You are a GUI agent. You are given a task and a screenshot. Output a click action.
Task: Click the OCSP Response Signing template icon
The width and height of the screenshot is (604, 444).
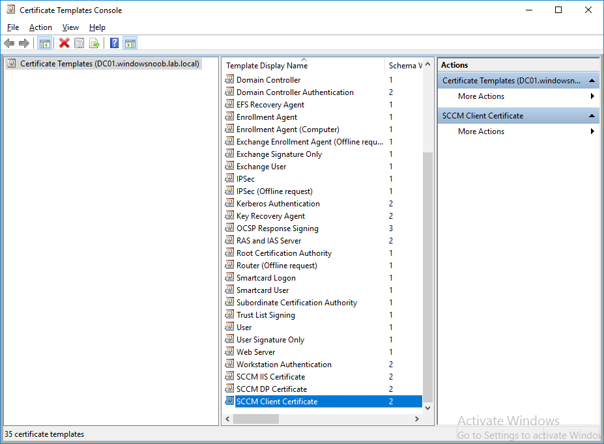coord(229,228)
